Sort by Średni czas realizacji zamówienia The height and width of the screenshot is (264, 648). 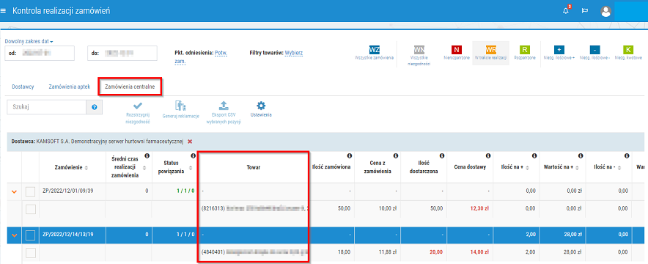144,168
